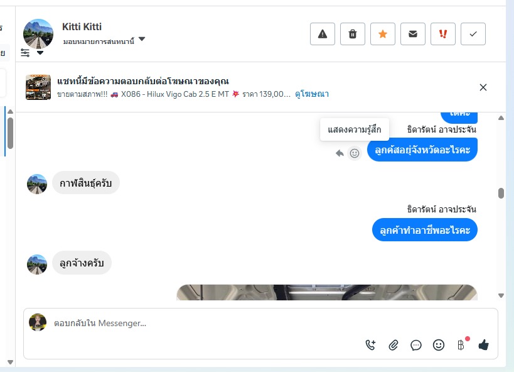
Task: React with the smiley on message
Action: (355, 153)
